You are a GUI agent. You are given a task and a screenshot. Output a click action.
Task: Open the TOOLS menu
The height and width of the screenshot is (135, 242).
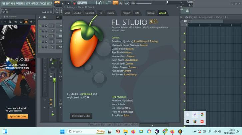(x=43, y=3)
